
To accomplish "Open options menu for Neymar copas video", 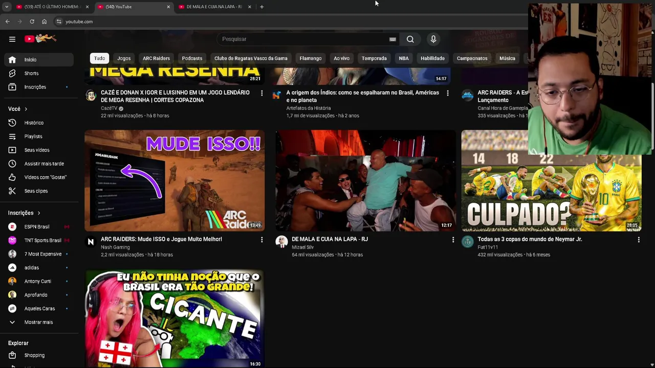I will (639, 239).
